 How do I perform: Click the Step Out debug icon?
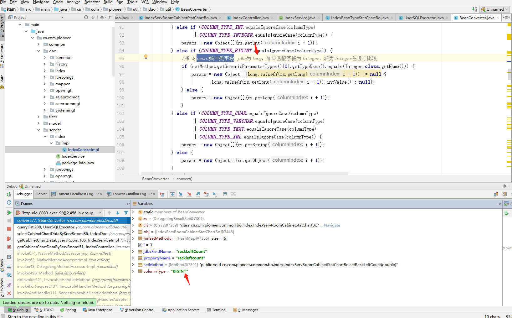(198, 194)
